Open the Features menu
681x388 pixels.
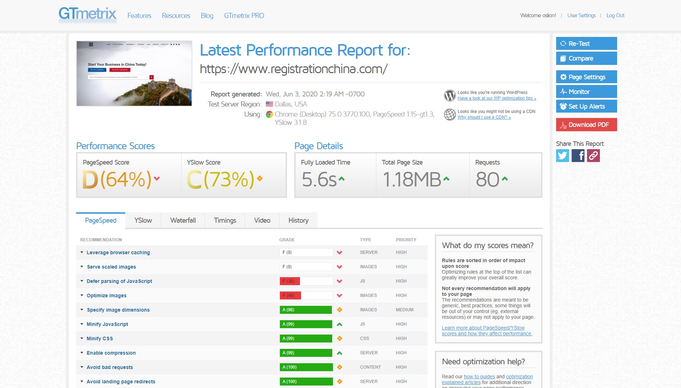pyautogui.click(x=139, y=15)
